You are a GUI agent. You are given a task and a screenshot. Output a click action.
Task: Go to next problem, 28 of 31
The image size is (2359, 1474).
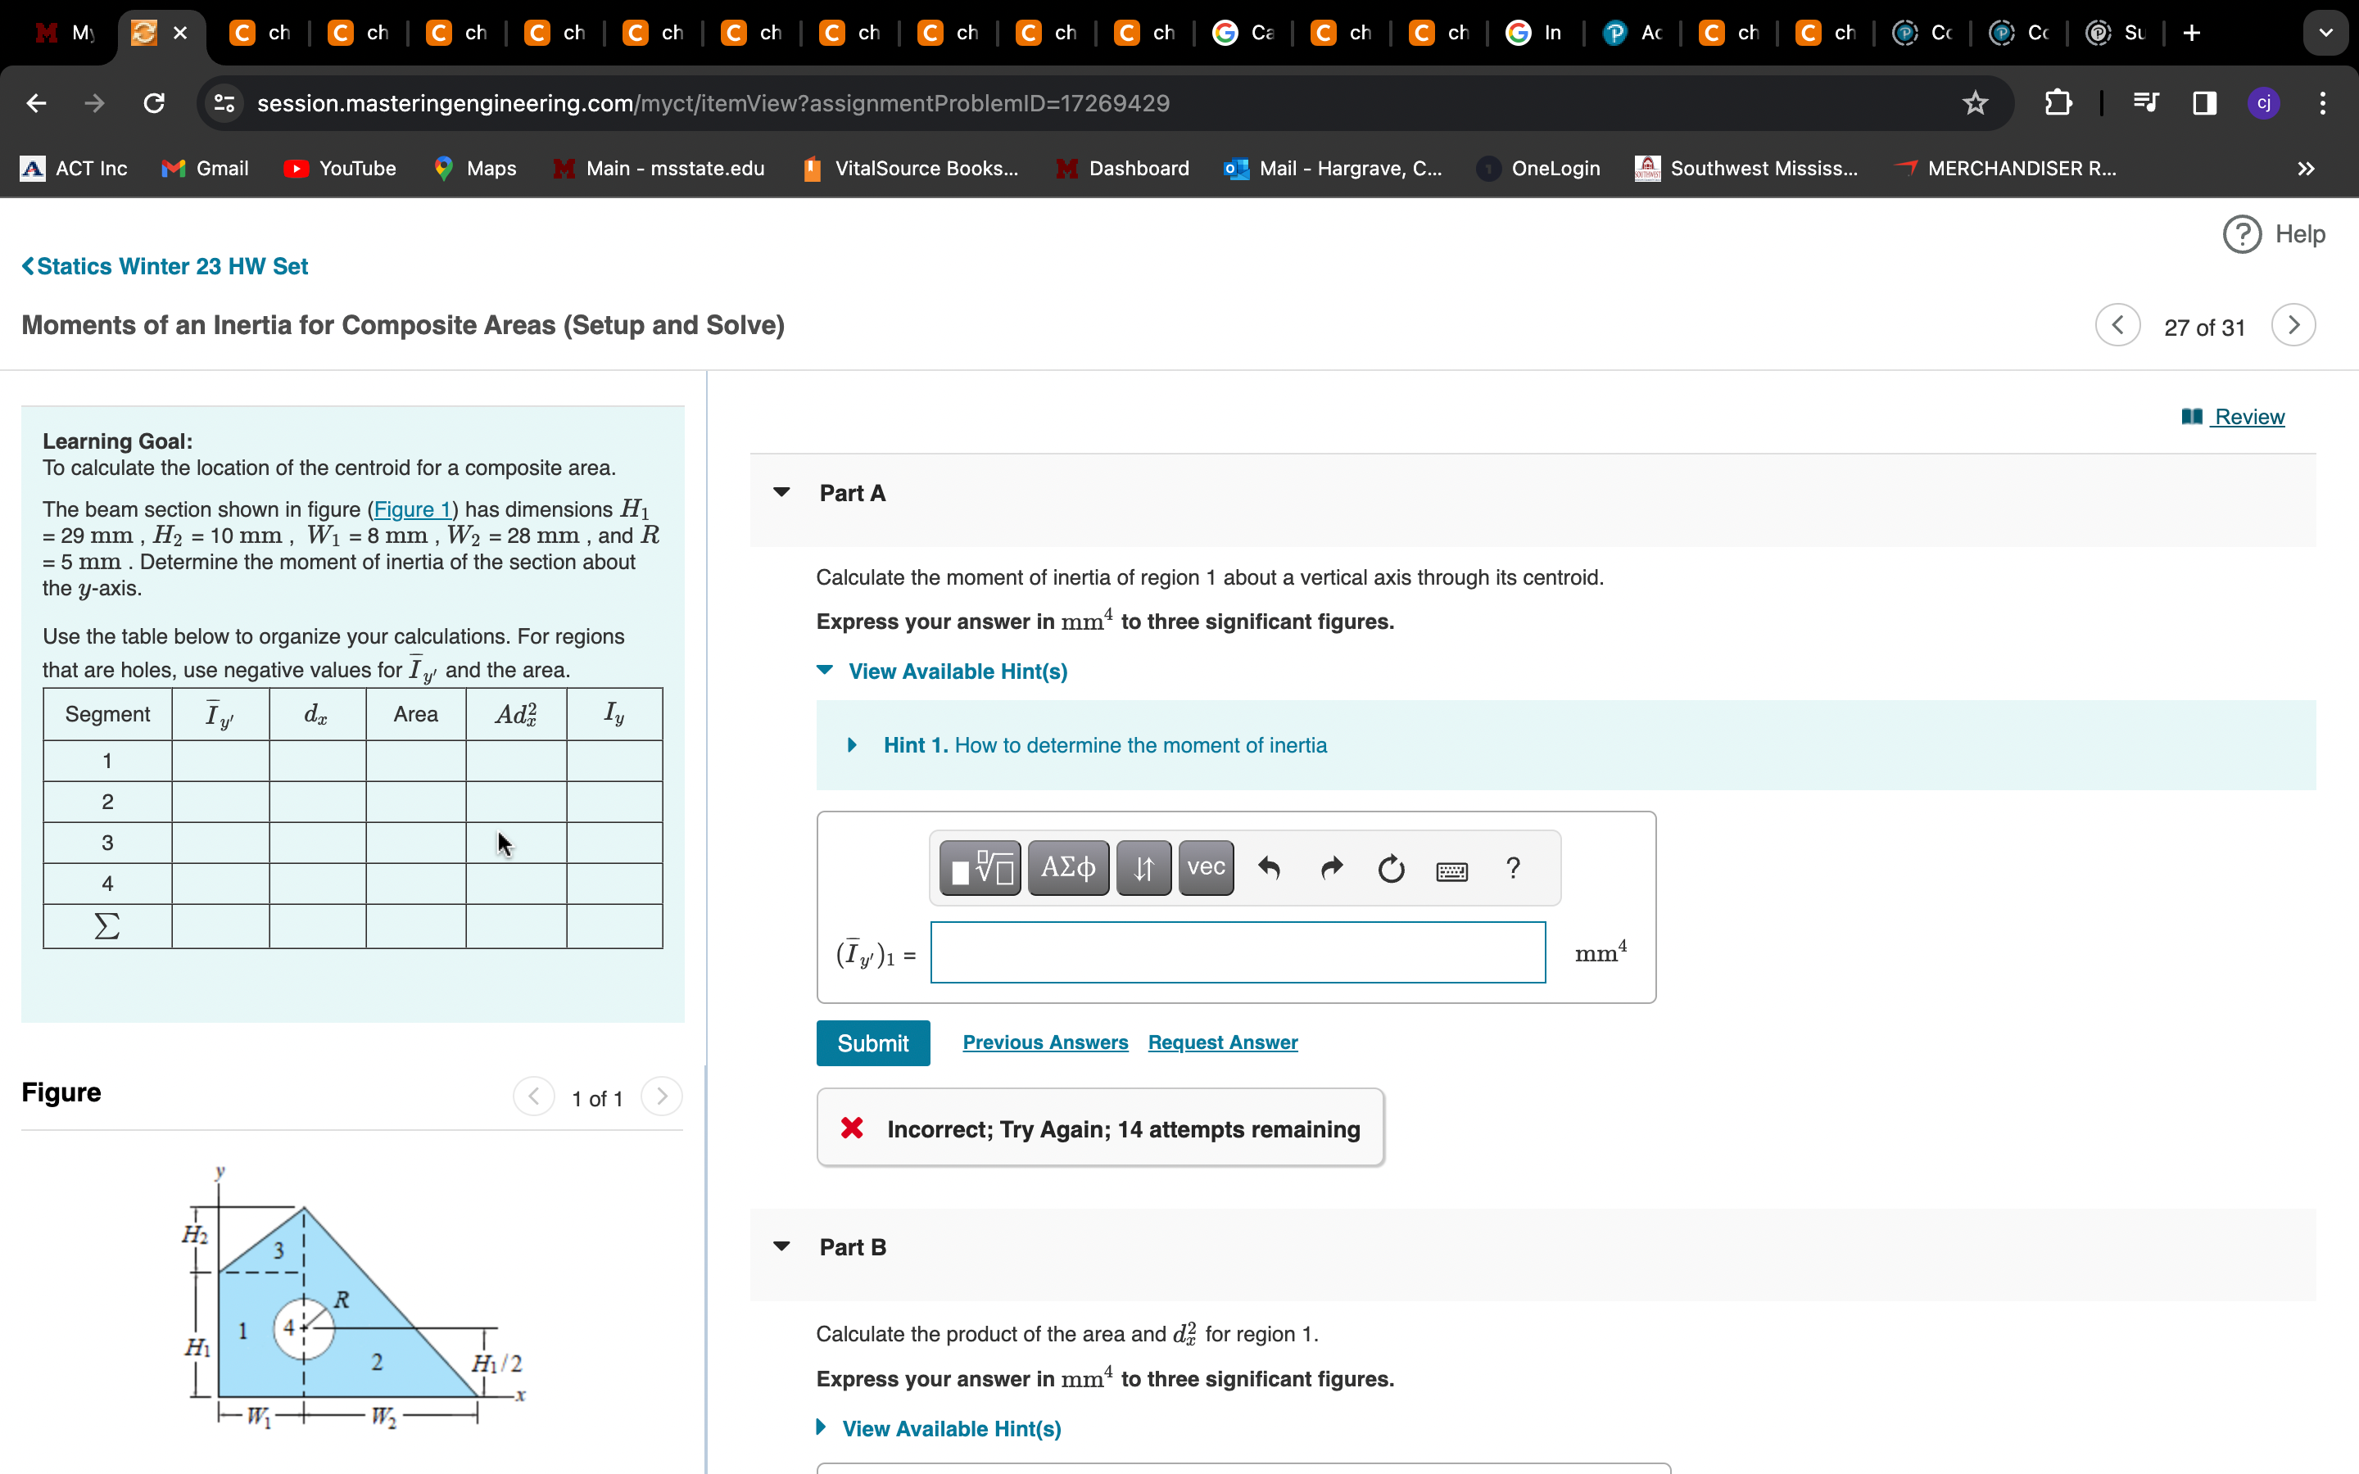tap(2293, 326)
